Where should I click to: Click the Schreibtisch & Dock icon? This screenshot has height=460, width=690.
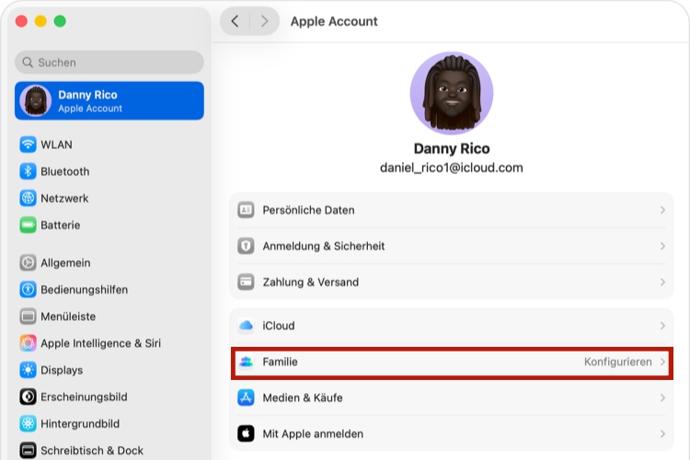[28, 451]
